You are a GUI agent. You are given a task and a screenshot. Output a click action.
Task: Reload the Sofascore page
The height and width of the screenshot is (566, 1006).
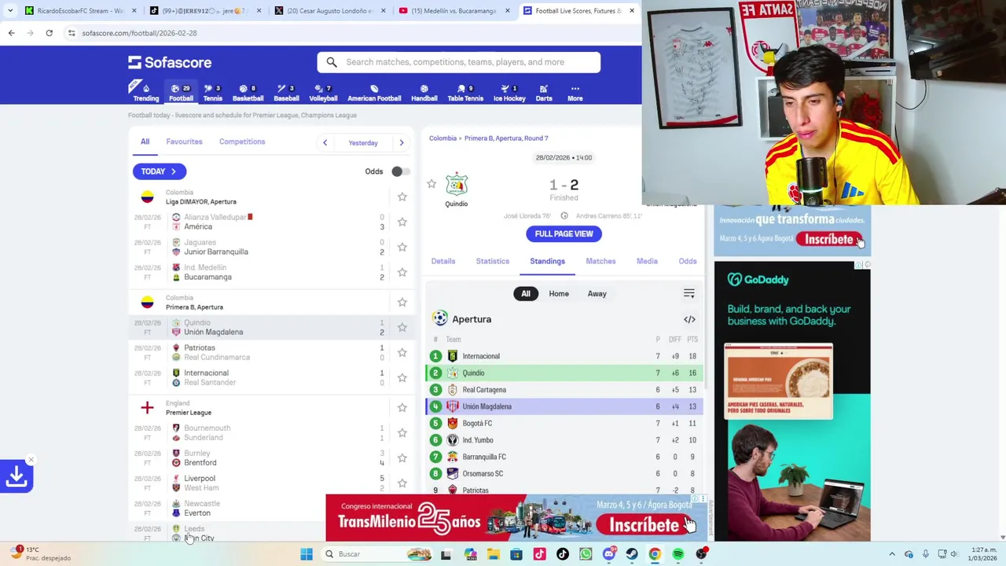(49, 33)
